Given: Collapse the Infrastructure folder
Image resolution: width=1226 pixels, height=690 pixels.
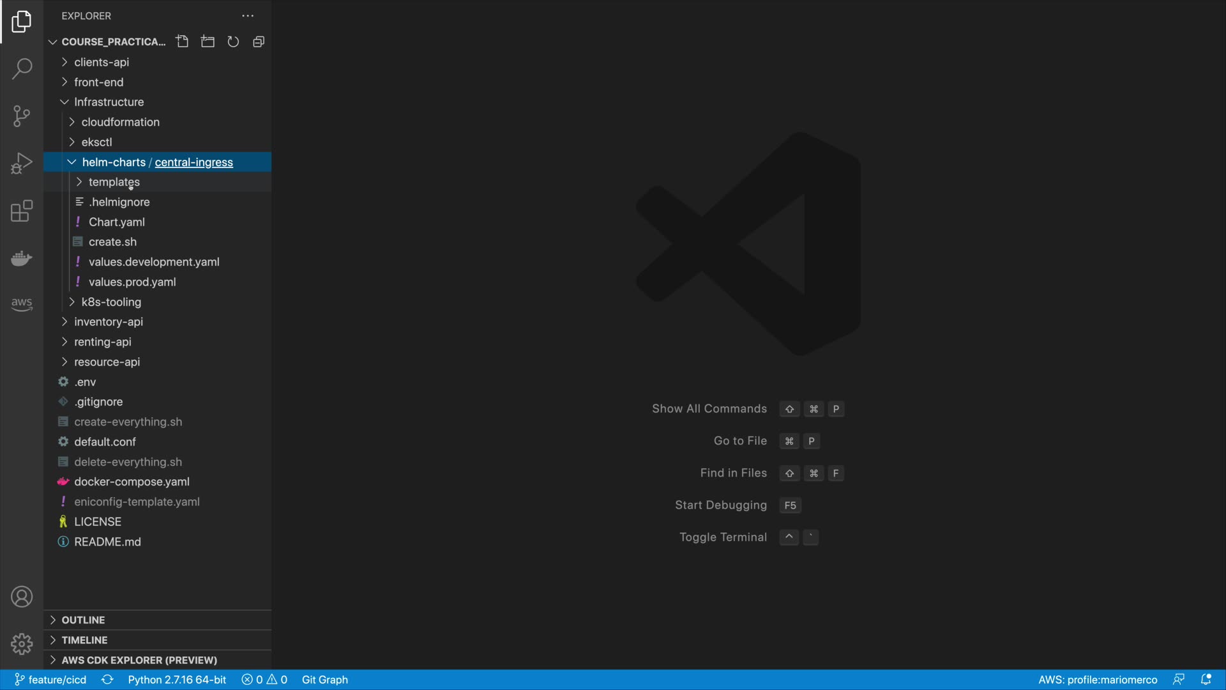Looking at the screenshot, I should click(109, 102).
